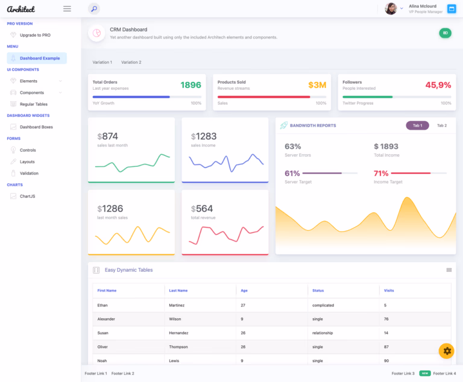
Task: Click the rocket icon beside Bandwidth Reports
Action: (284, 125)
